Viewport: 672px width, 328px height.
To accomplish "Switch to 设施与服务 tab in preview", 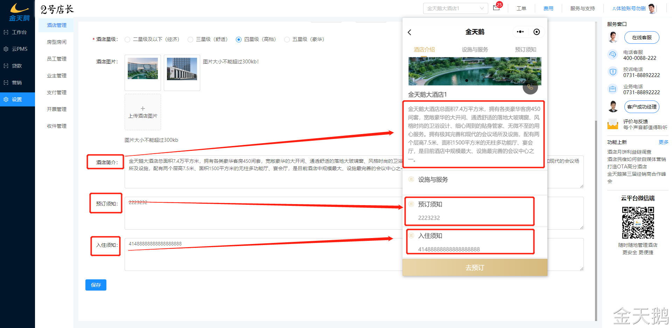I will click(x=475, y=50).
